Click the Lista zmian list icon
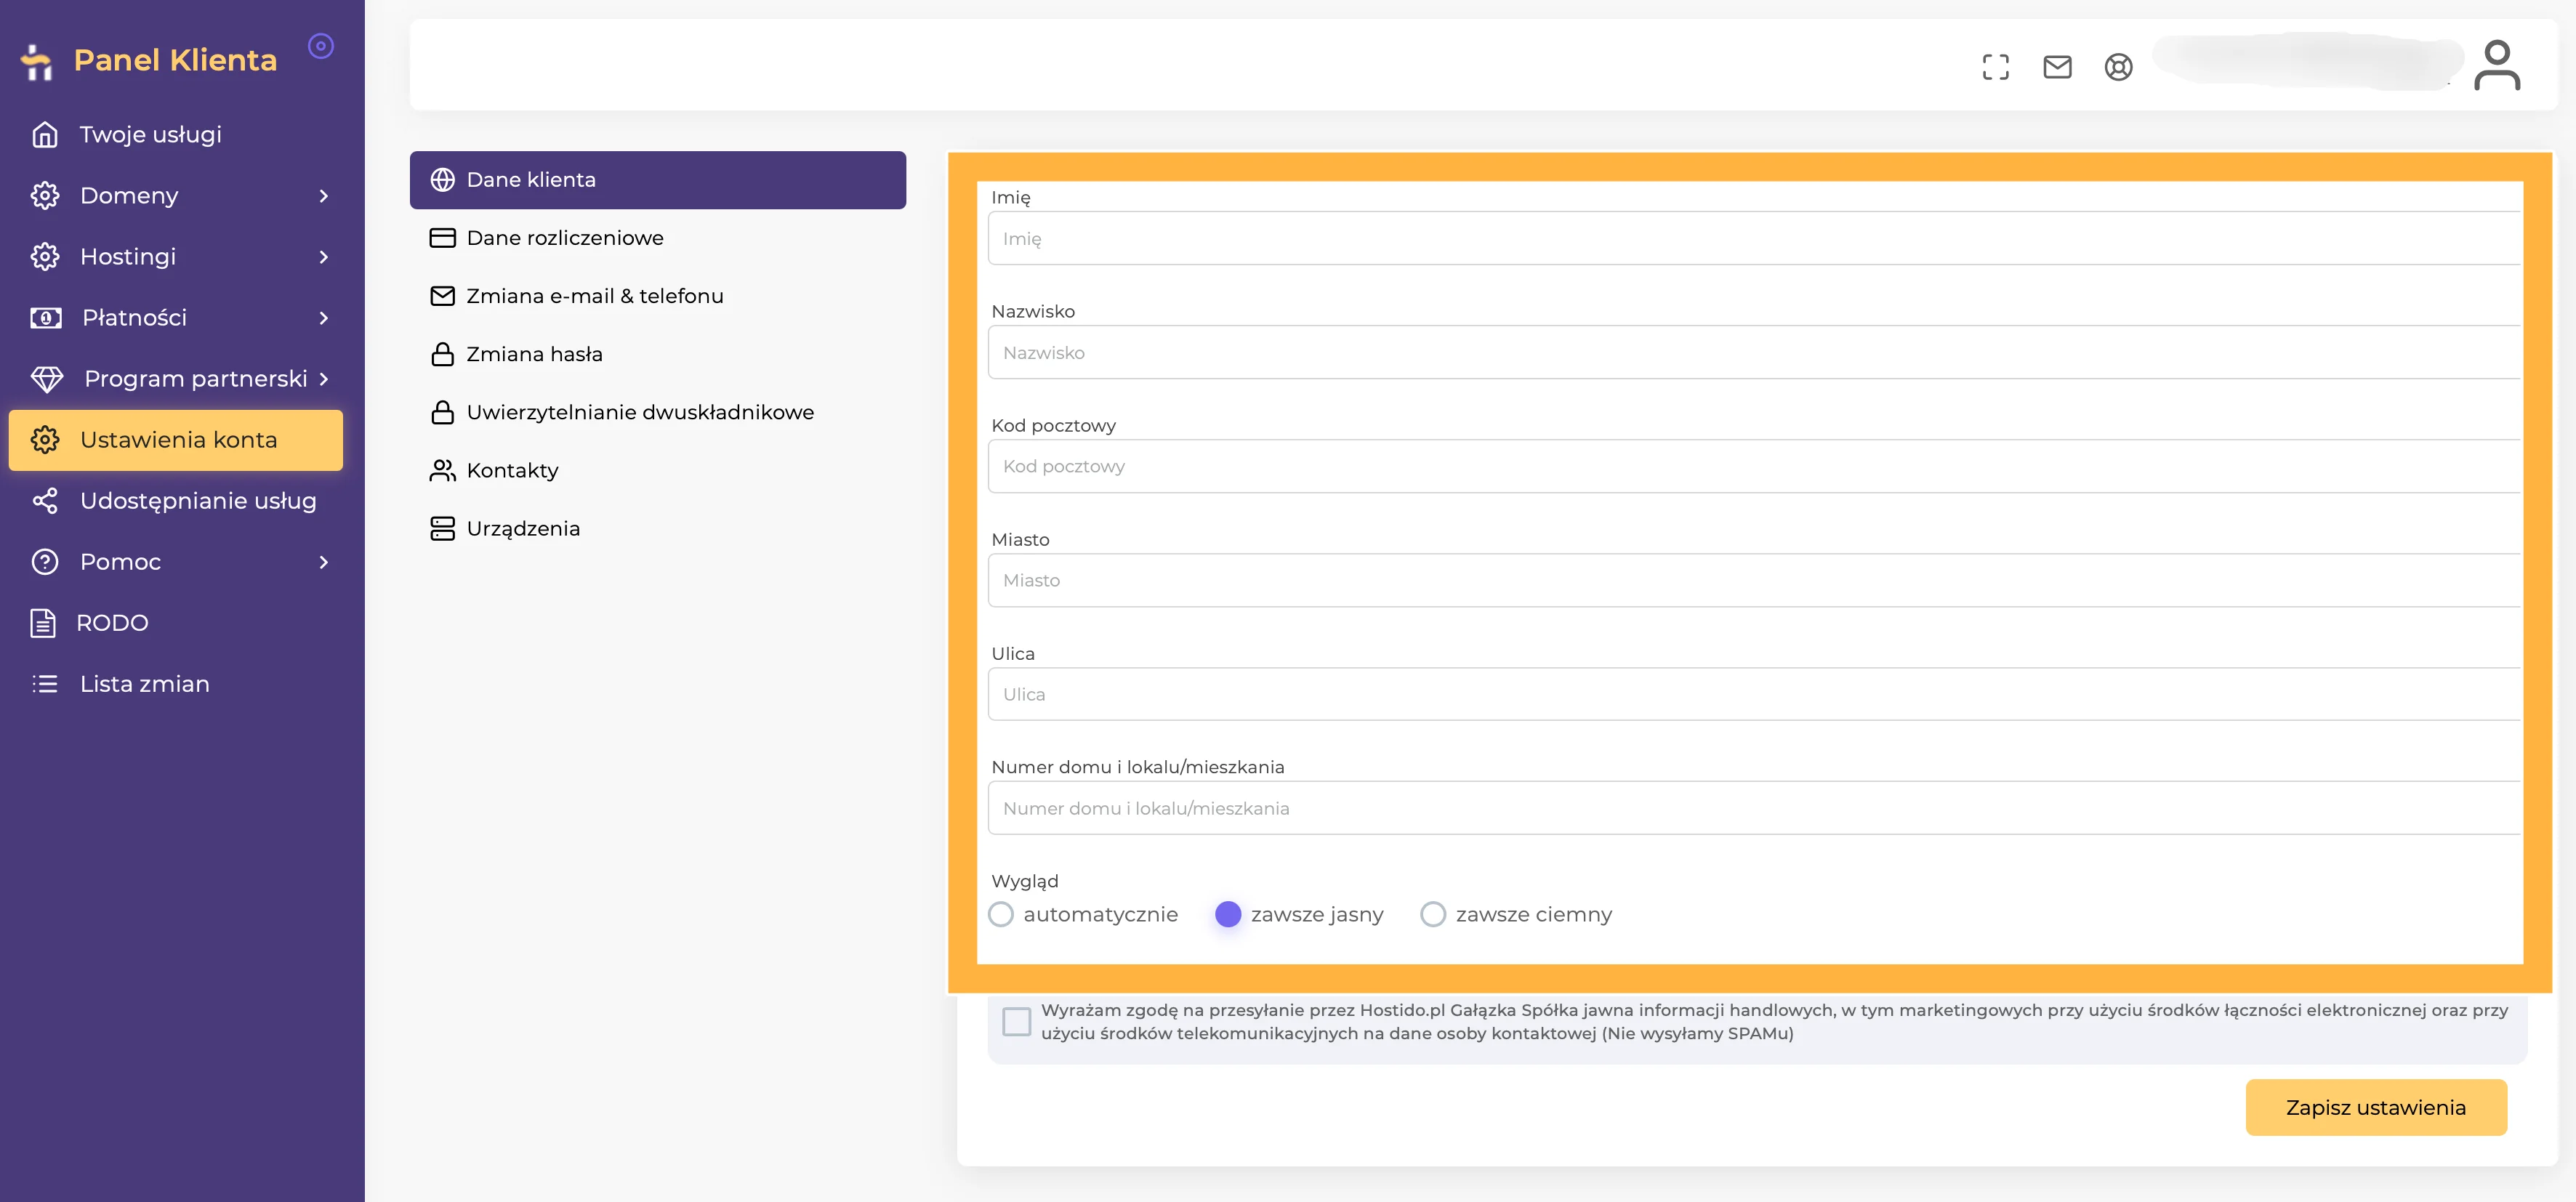 (45, 684)
